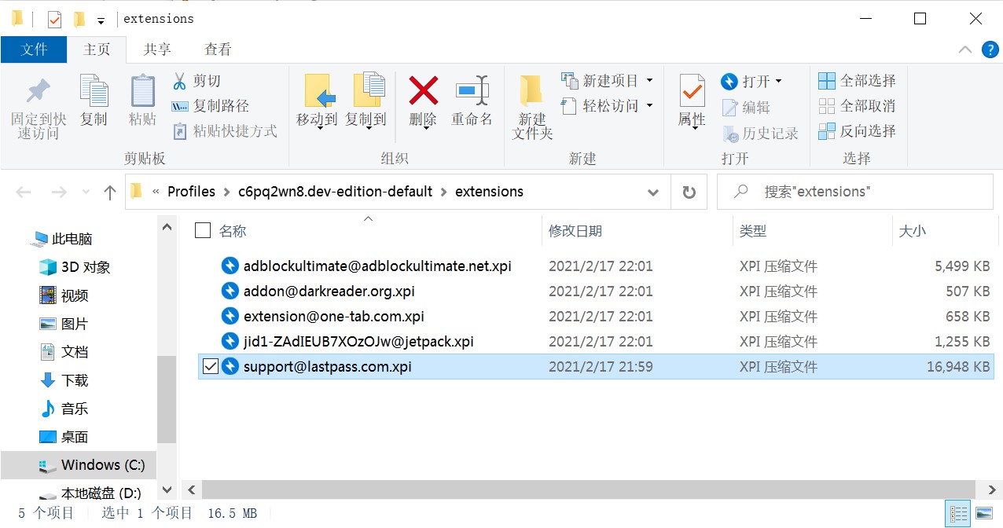Select adblockultimate@adblockultimate.net.xpi file
Screen dimensions: 1003x528
[x=377, y=266]
